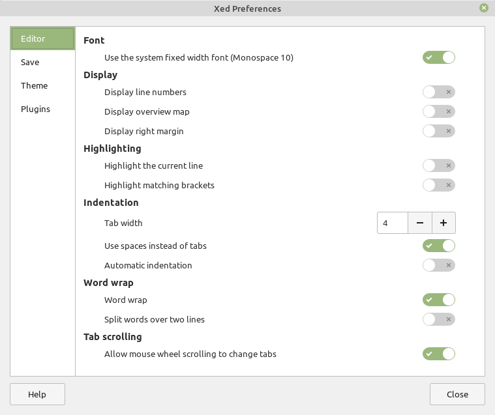Enable Highlight matching brackets
Screen dimensions: 495x415
click(x=438, y=185)
